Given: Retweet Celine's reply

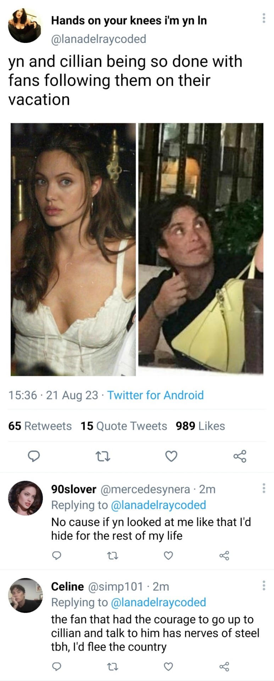Looking at the screenshot, I should (x=113, y=667).
